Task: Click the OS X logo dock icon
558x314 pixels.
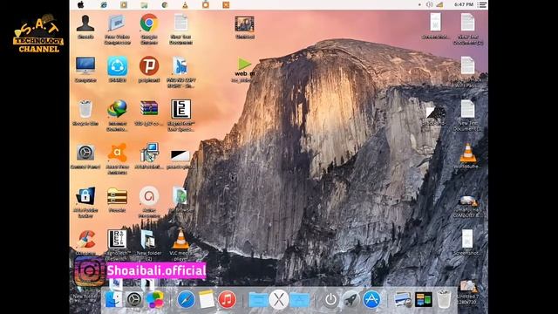Action: (x=279, y=300)
